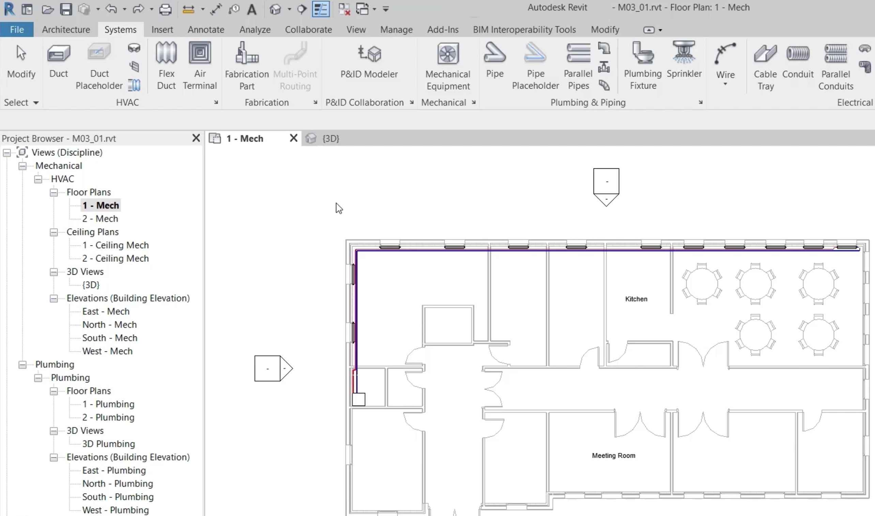
Task: Place Mechanical Equipment
Action: pyautogui.click(x=448, y=66)
